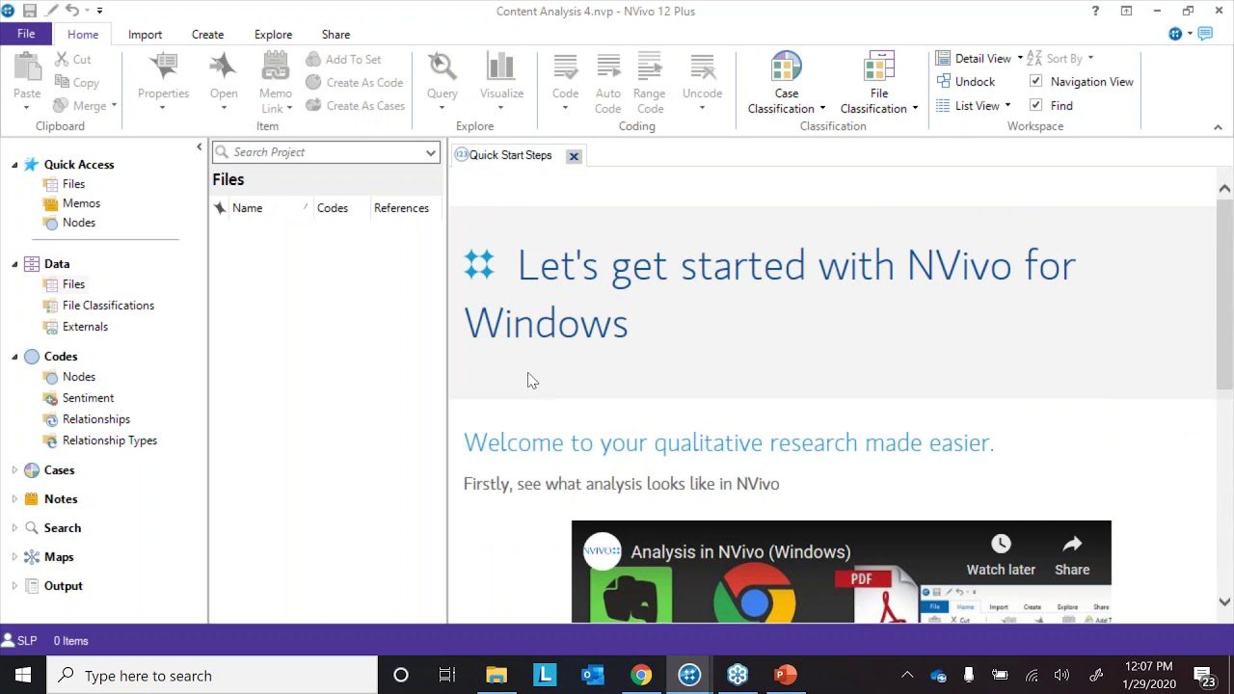Click the Auto Code icon
Image resolution: width=1234 pixels, height=694 pixels.
608,67
